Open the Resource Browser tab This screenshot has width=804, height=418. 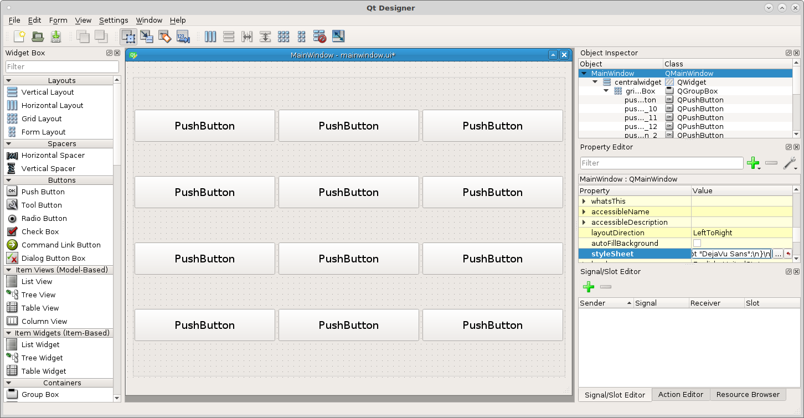[748, 395]
